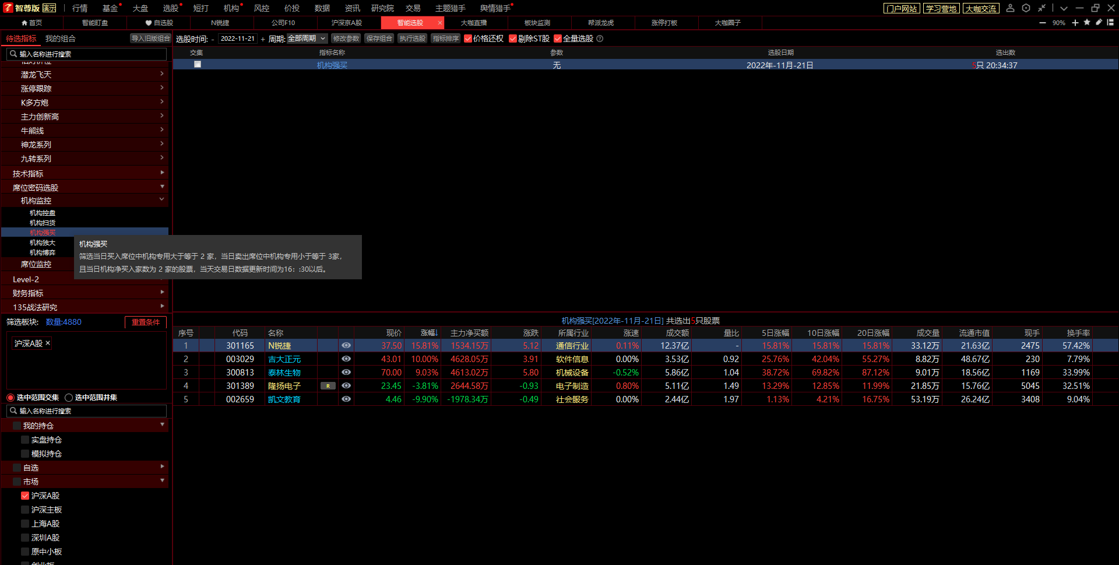Select the 机构独大 indicator
Screen dimensions: 1119x565
click(43, 243)
